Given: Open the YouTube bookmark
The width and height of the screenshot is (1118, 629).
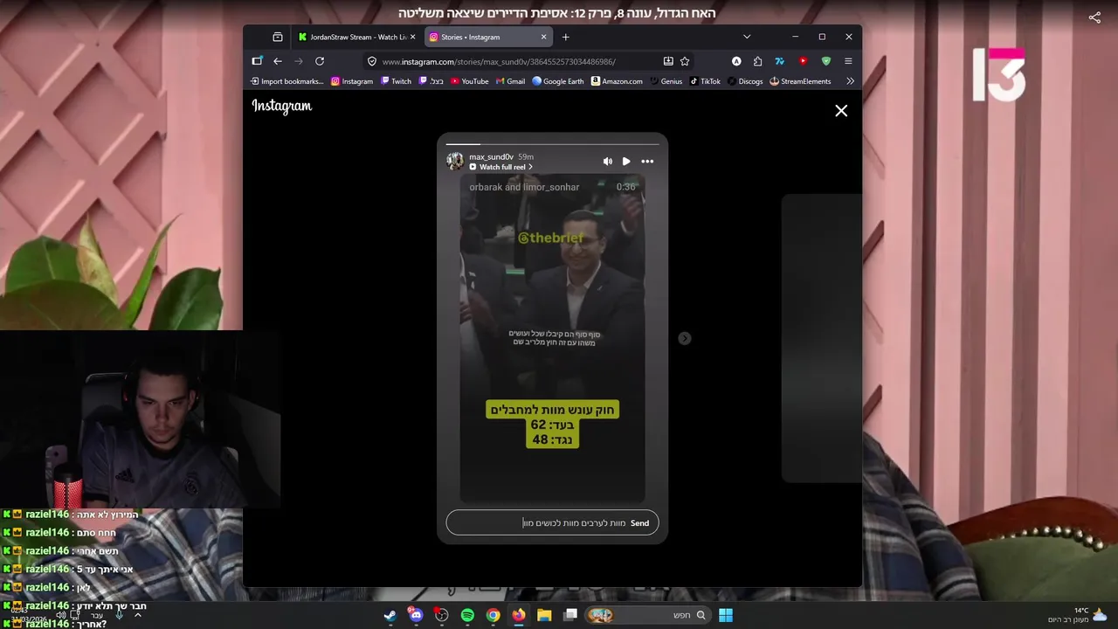Looking at the screenshot, I should coord(470,81).
